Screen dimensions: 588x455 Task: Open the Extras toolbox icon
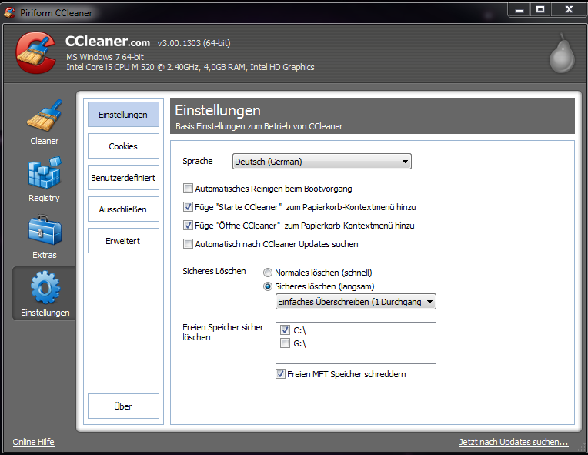click(44, 232)
